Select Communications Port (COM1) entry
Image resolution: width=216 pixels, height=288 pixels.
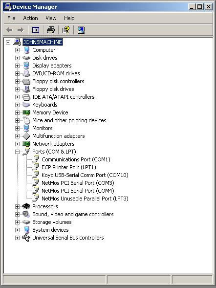[x=76, y=159]
